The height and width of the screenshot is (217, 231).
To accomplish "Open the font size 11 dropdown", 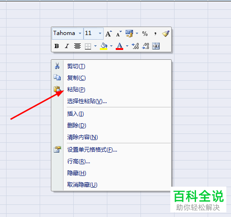I will [x=100, y=33].
